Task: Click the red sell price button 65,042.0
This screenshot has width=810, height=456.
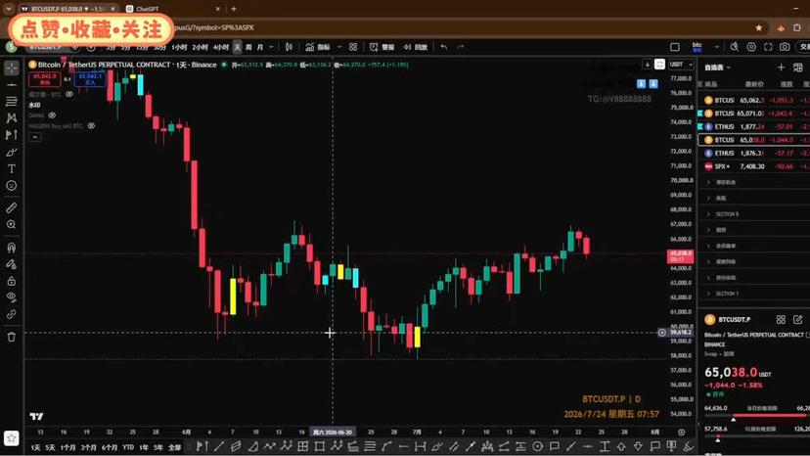Action: [45, 78]
